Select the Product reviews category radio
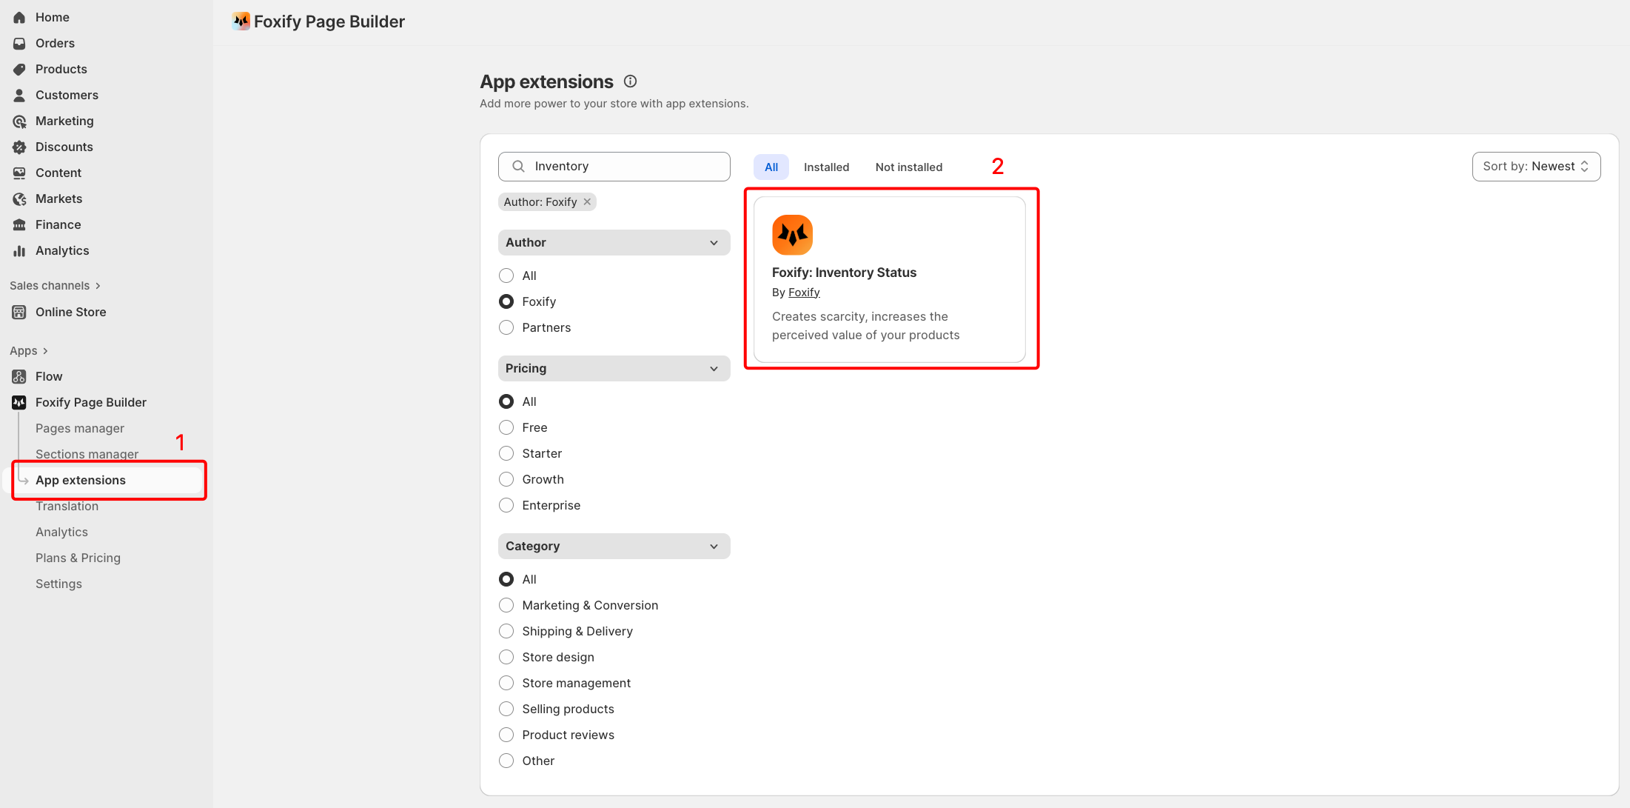 506,735
